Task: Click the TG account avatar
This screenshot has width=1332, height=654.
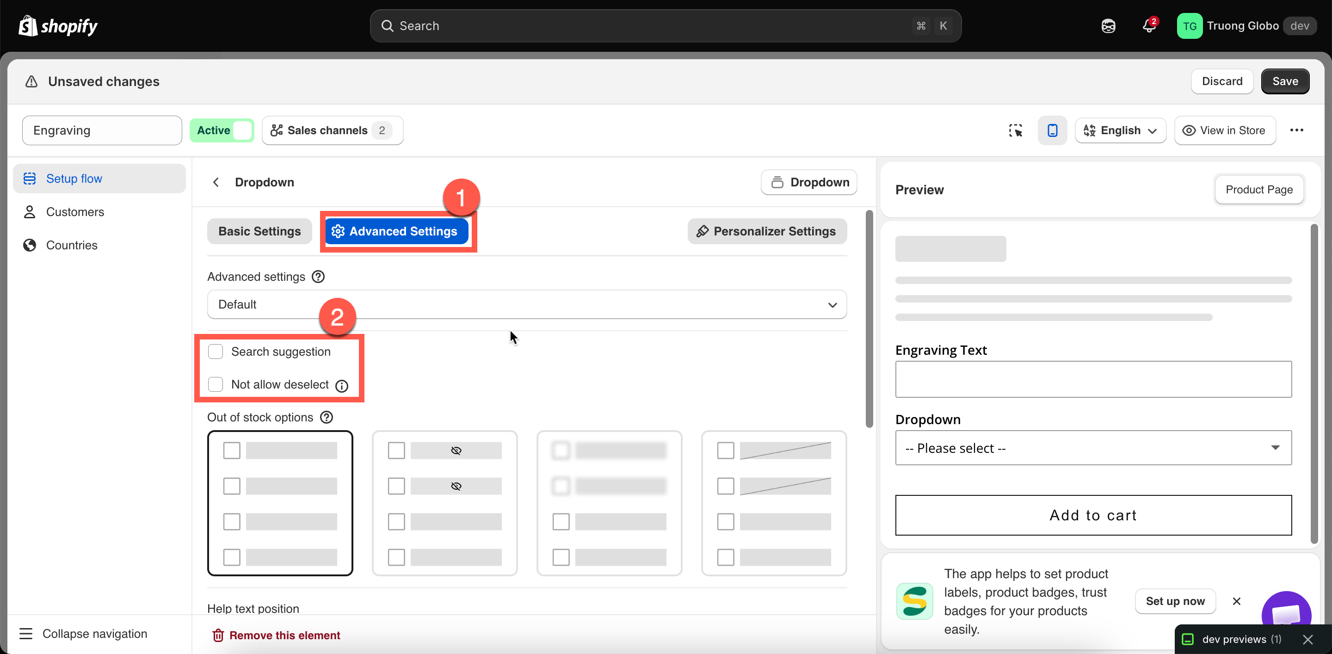Action: click(1189, 26)
